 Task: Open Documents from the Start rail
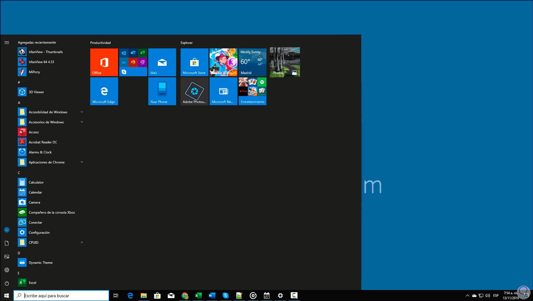tap(7, 243)
